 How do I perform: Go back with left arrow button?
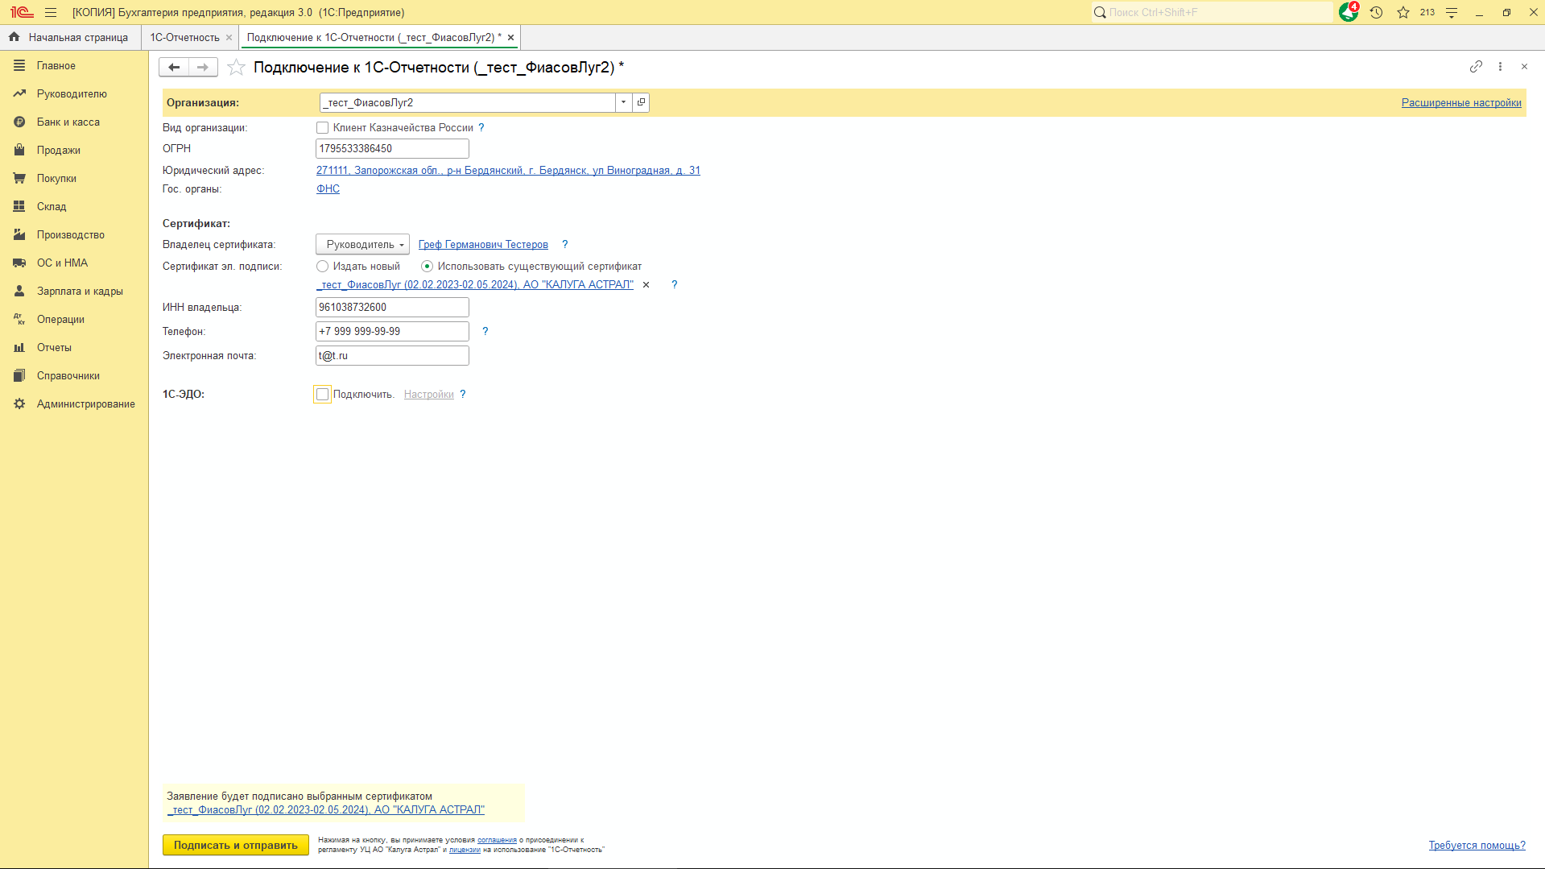pos(174,67)
